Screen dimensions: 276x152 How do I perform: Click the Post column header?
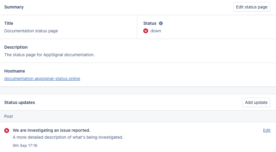tap(8, 116)
